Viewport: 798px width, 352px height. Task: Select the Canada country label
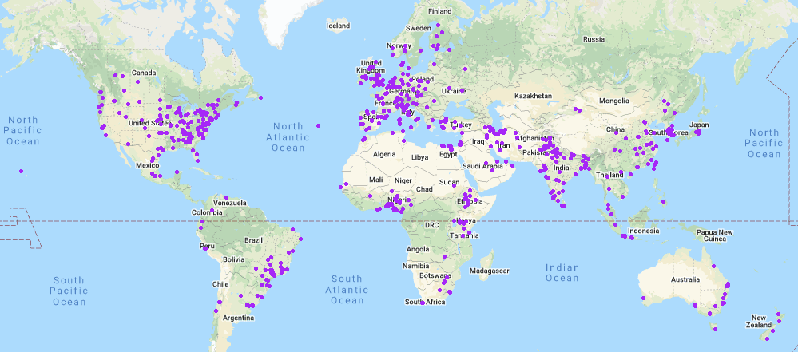(x=143, y=73)
